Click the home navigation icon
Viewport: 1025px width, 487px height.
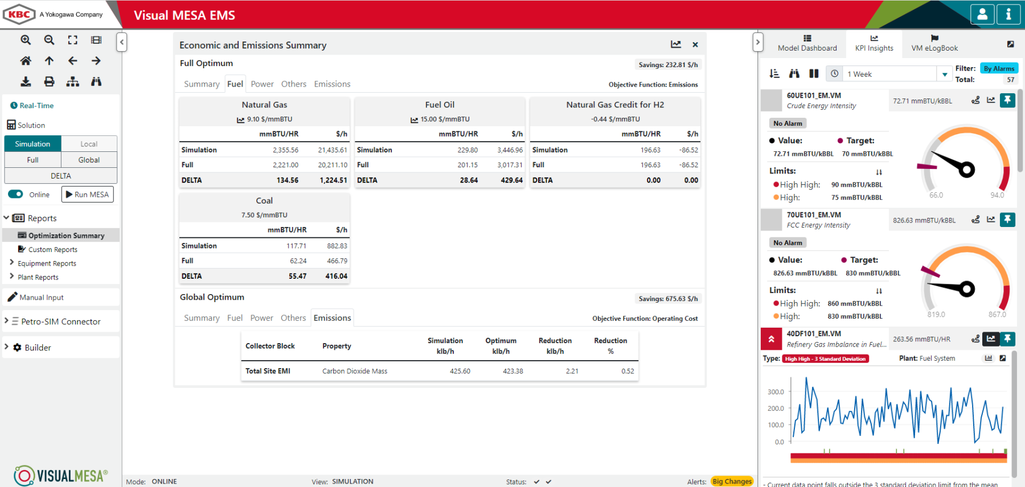(x=26, y=61)
